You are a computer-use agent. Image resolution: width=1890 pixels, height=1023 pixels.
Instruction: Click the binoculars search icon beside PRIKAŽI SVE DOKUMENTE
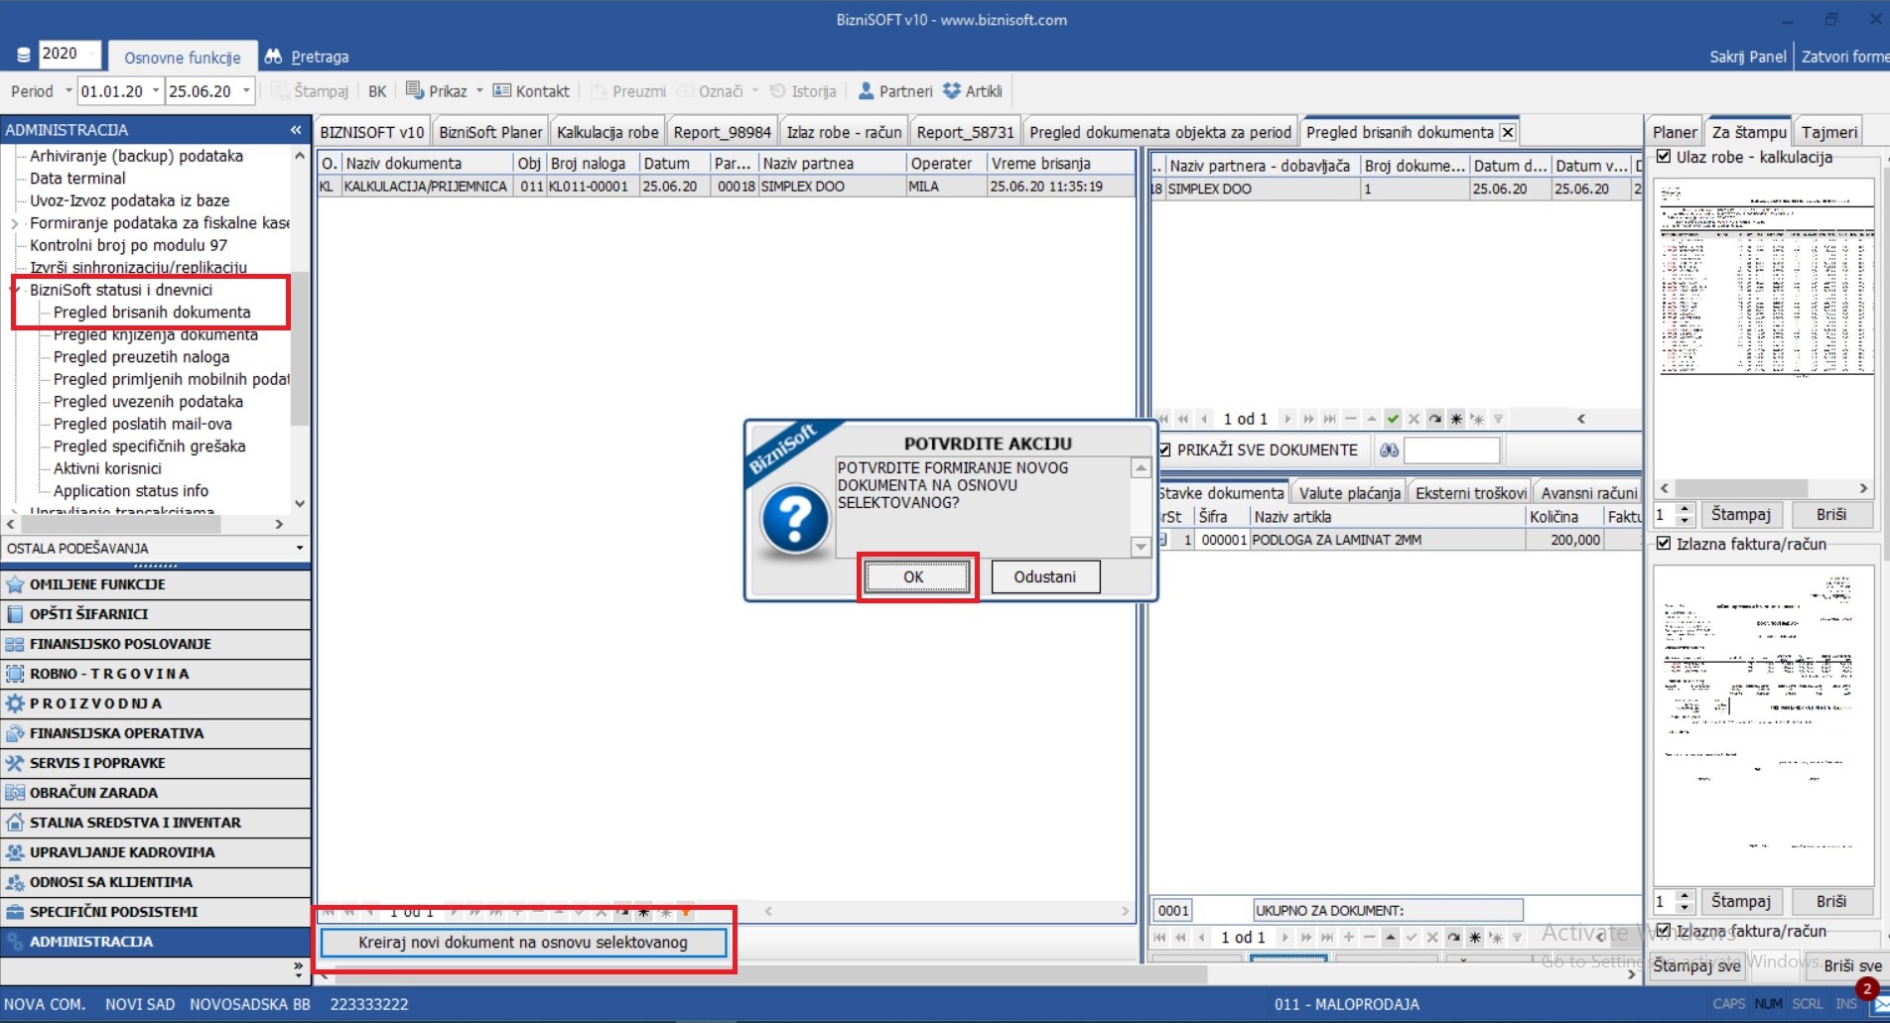tap(1389, 450)
